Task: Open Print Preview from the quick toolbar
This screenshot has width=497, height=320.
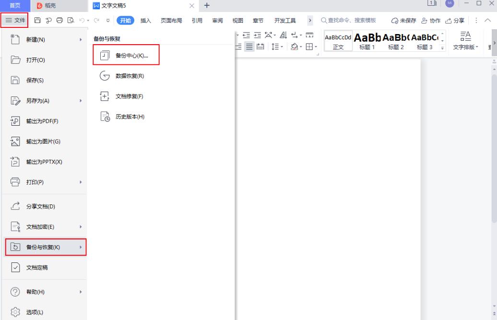Action: 71,21
